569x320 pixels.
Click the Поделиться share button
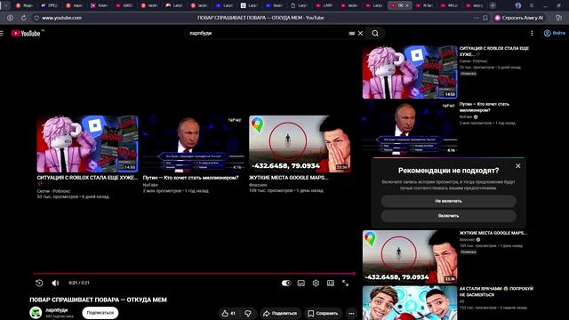click(280, 313)
